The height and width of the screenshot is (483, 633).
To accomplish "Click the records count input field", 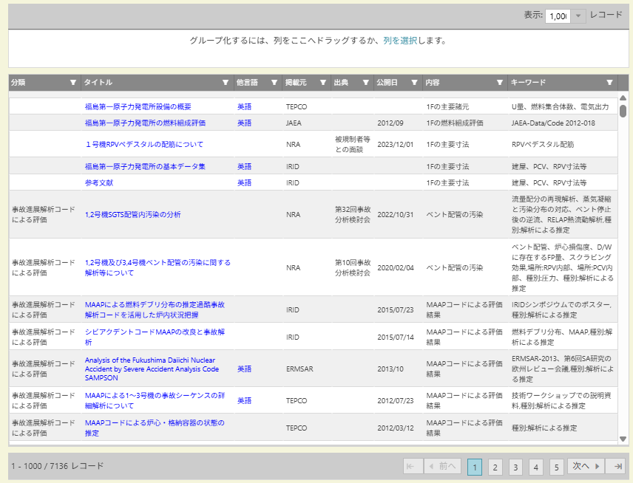I will 558,16.
